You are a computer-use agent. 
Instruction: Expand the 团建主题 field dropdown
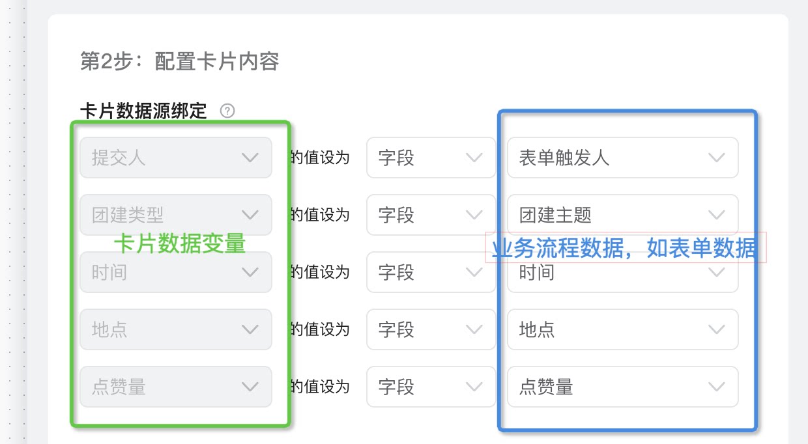(x=623, y=215)
